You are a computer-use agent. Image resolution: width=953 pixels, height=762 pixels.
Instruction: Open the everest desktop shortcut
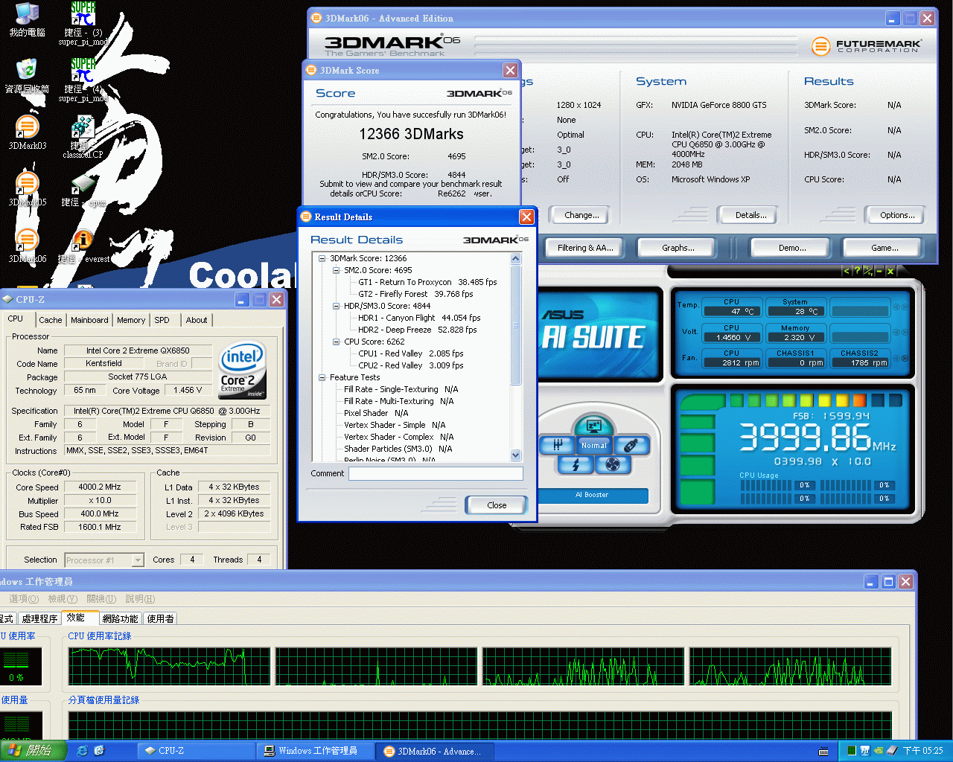pyautogui.click(x=83, y=246)
